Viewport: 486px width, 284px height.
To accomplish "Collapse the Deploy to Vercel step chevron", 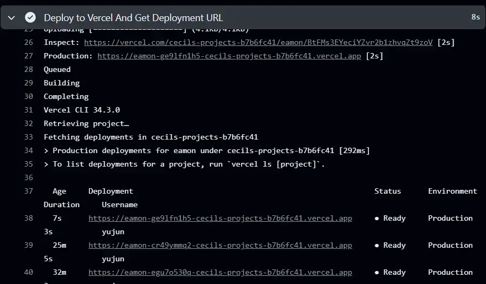I will coord(12,17).
